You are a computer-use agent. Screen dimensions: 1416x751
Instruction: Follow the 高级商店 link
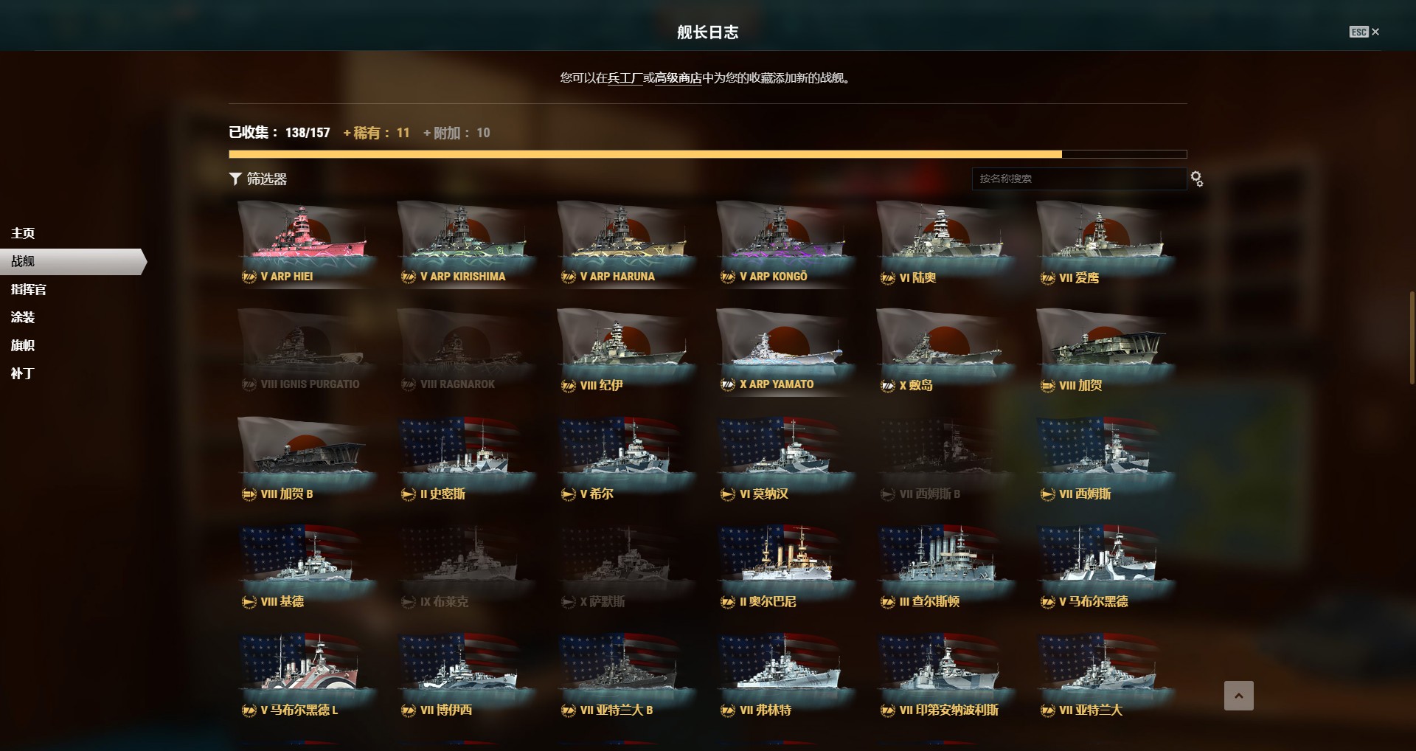click(x=678, y=77)
